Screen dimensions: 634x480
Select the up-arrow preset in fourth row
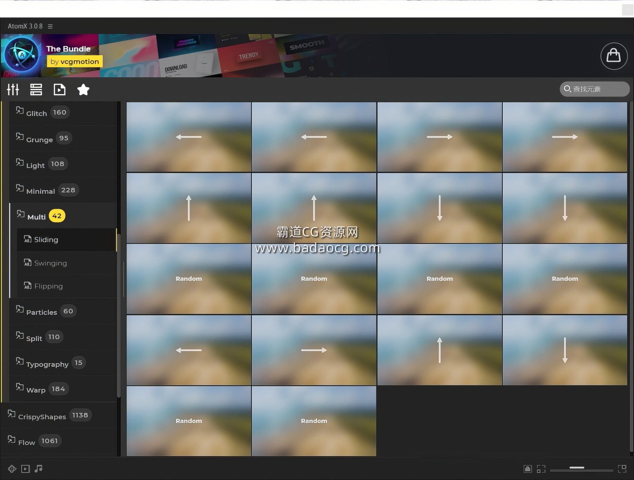pos(440,350)
